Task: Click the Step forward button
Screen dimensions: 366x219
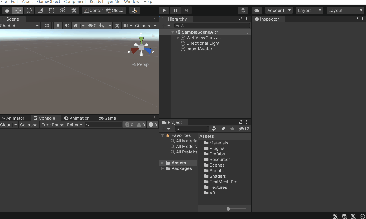Action: pos(186,10)
